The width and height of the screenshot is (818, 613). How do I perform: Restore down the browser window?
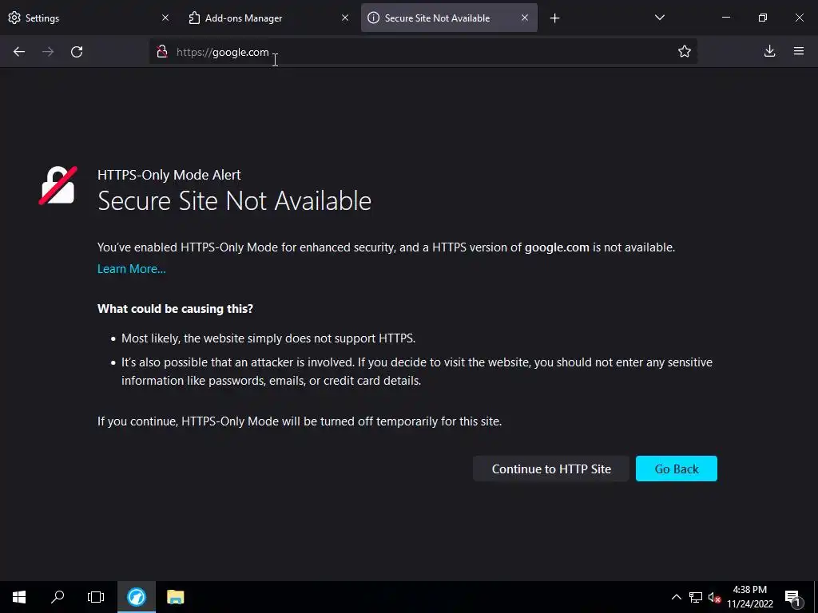[763, 18]
